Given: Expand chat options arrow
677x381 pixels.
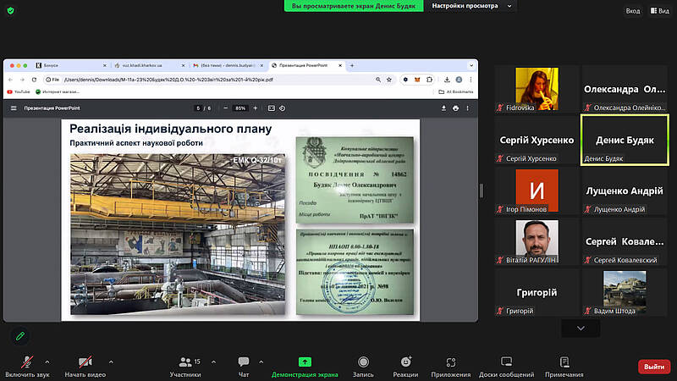Looking at the screenshot, I should (x=261, y=362).
